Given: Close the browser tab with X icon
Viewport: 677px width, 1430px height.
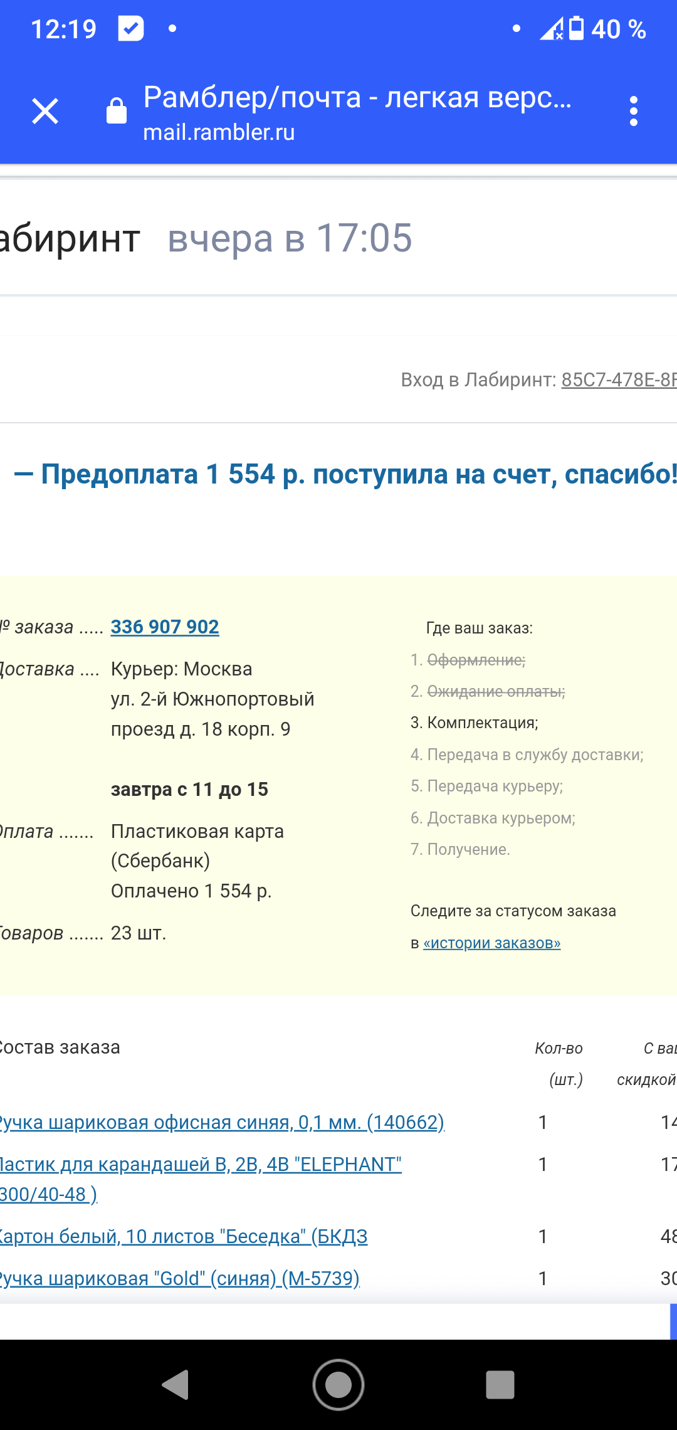Looking at the screenshot, I should 45,112.
